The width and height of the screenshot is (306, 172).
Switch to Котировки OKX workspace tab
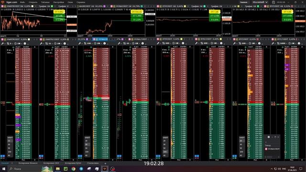(51, 163)
